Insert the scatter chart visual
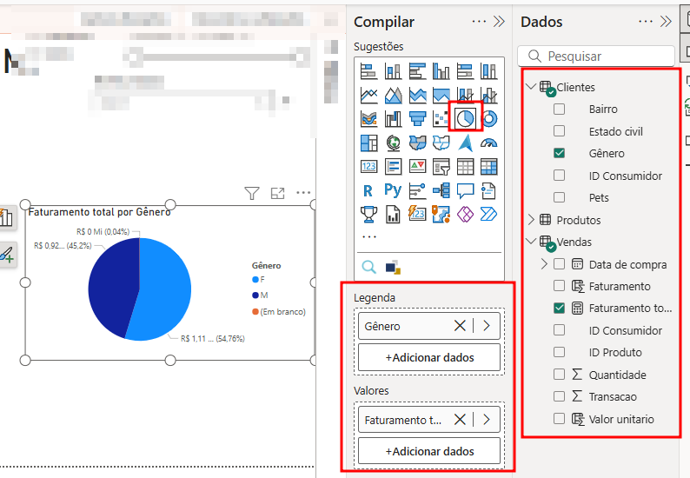Viewport: 690px width, 478px height. (x=441, y=118)
